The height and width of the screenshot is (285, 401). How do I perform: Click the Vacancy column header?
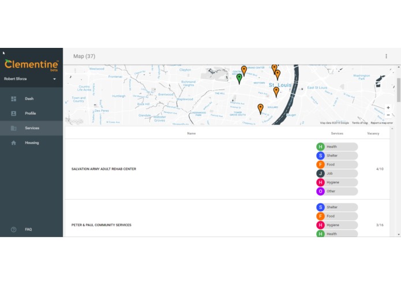[x=373, y=133]
